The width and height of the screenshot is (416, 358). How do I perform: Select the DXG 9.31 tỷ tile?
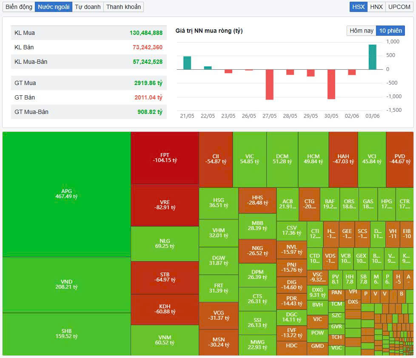click(318, 293)
